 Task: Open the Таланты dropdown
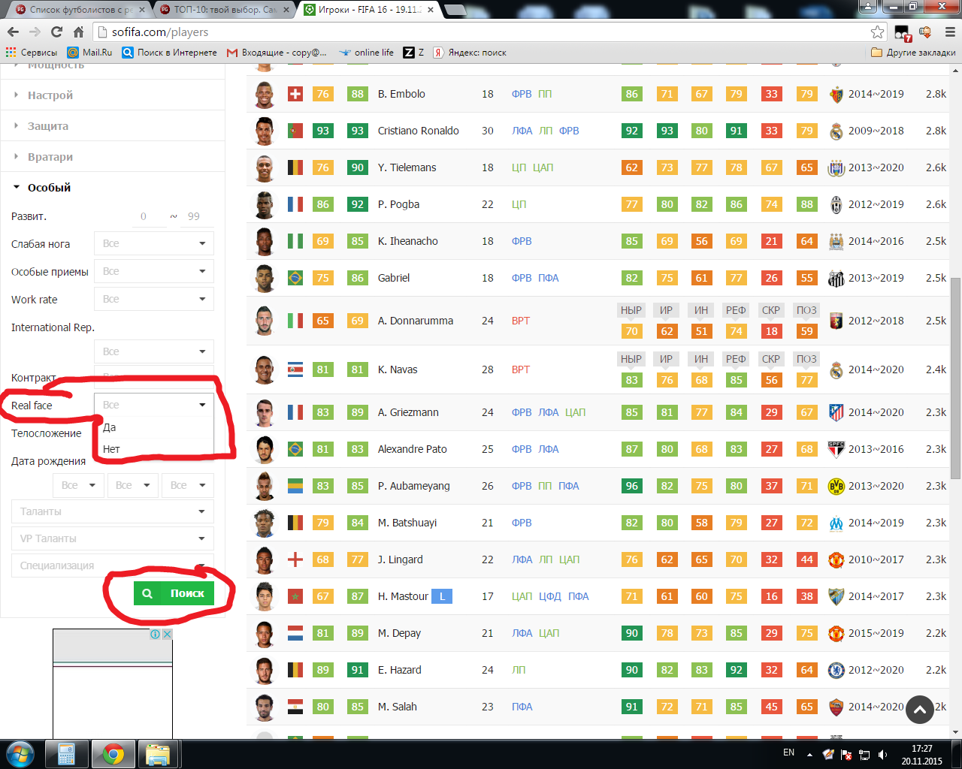113,511
